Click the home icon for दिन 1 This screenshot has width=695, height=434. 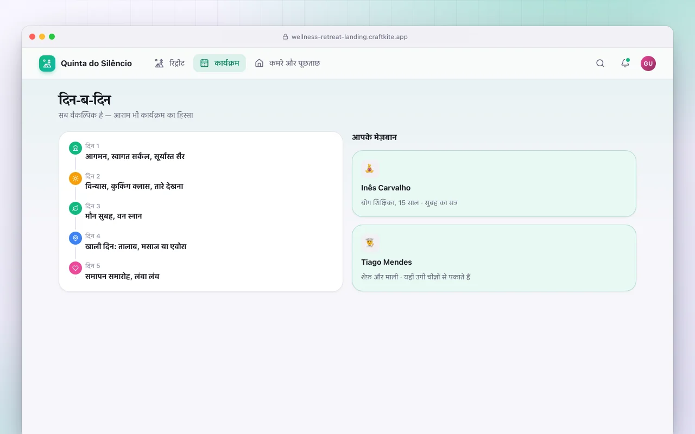point(75,148)
